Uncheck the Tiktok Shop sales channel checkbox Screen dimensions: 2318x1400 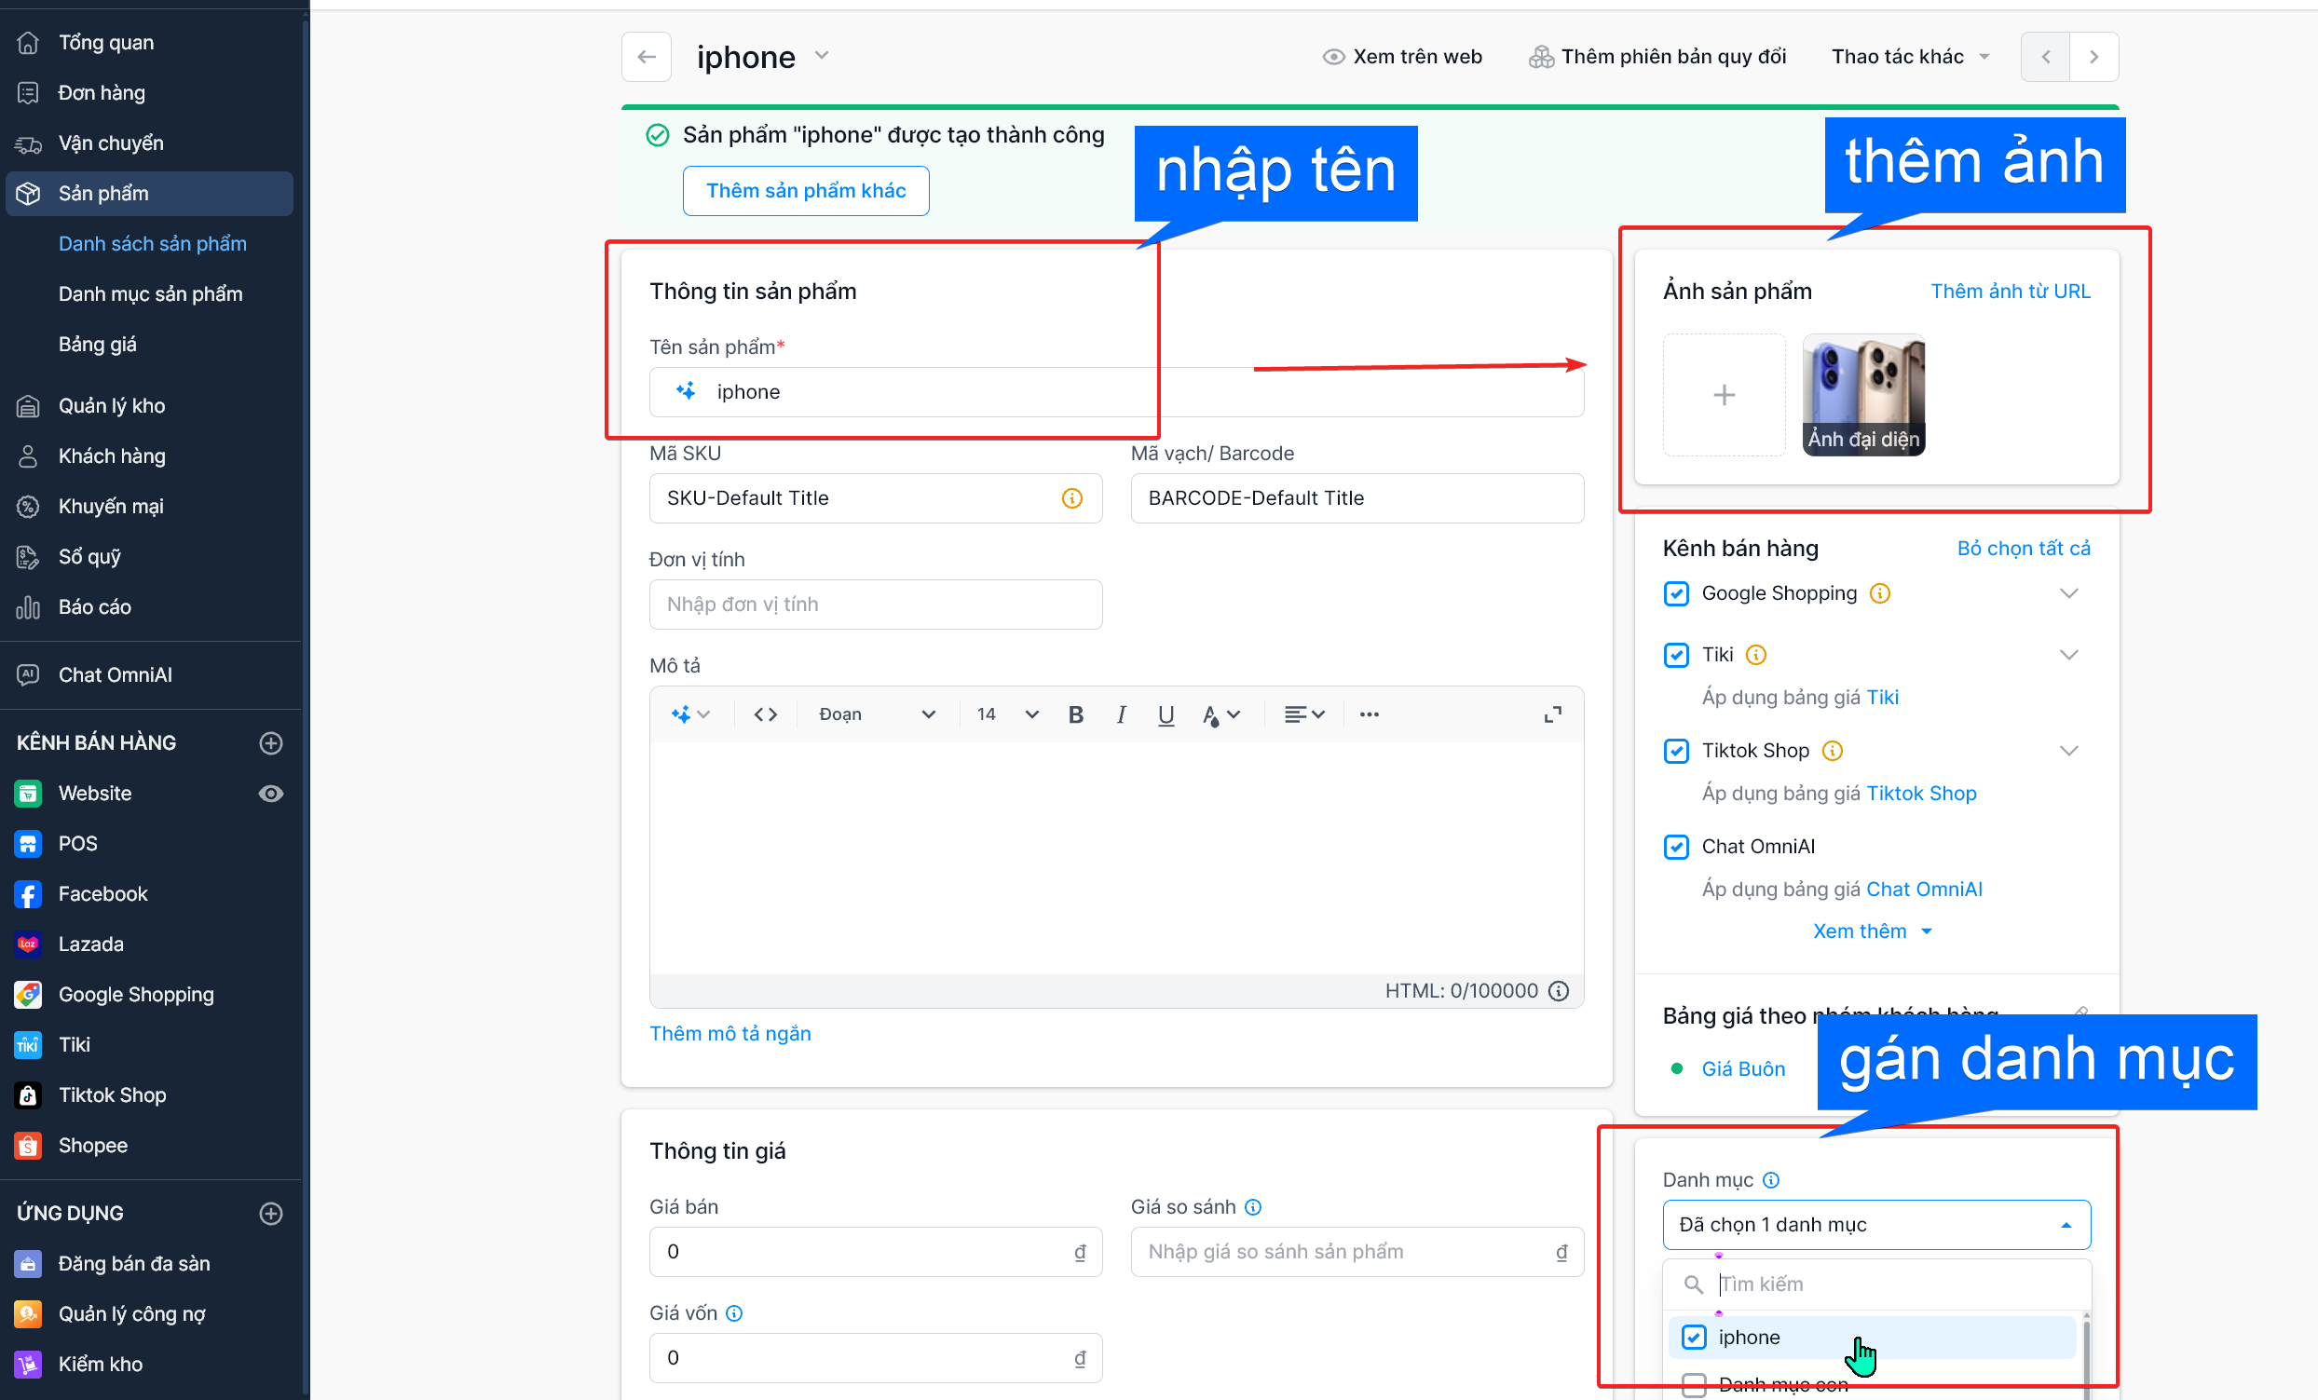pos(1675,751)
